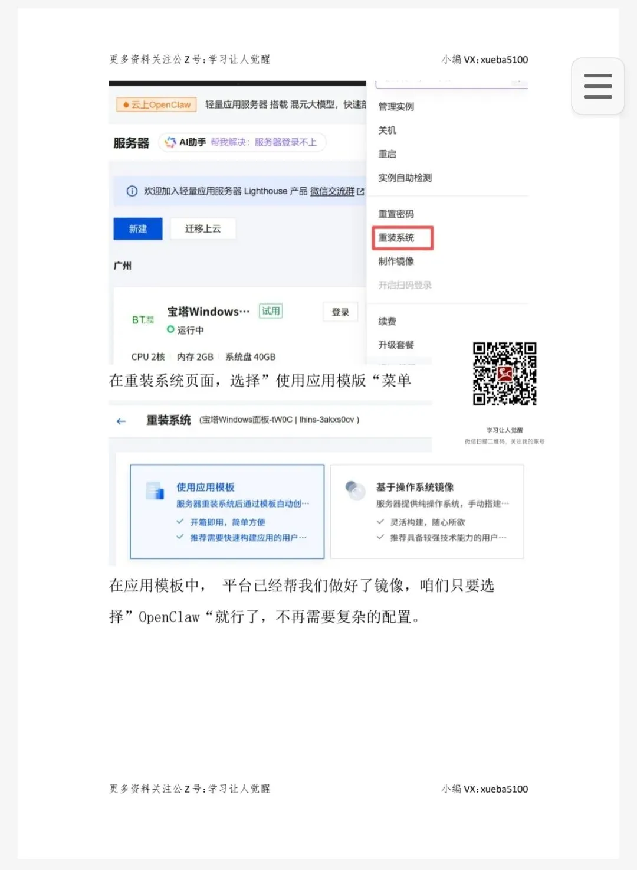Click the instance ID text lhins-3akxs0cv
Image resolution: width=637 pixels, height=870 pixels.
[x=327, y=420]
